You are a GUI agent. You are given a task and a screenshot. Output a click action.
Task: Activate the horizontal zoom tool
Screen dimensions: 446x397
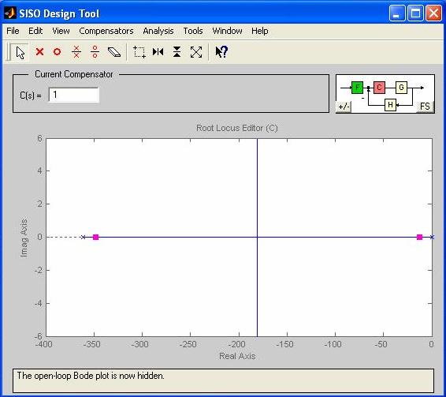click(158, 52)
